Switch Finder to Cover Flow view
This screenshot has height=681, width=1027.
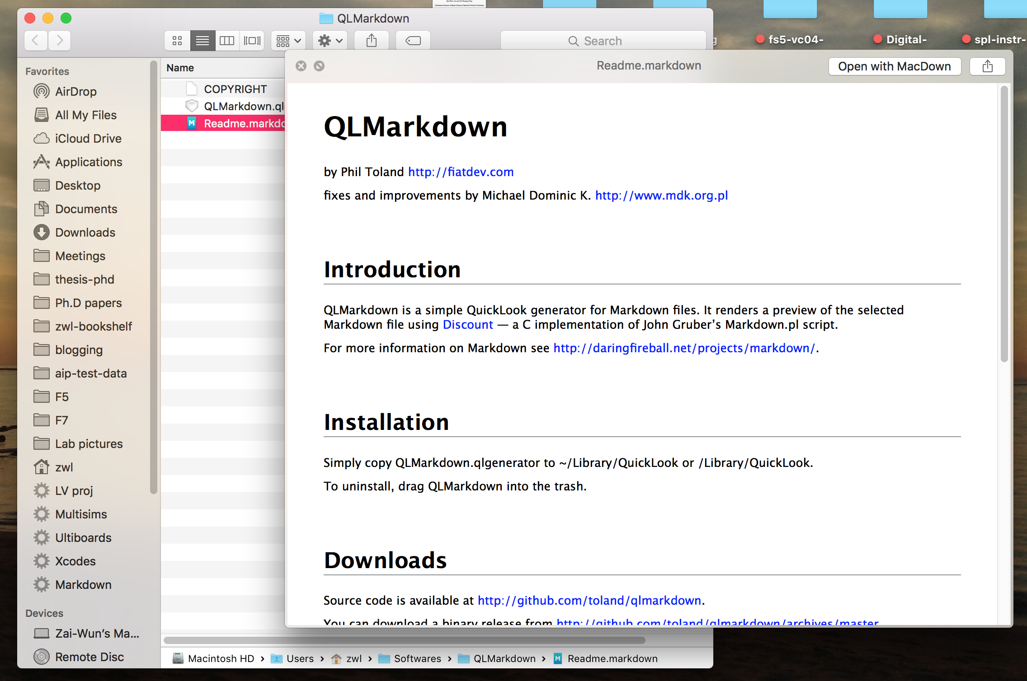252,40
